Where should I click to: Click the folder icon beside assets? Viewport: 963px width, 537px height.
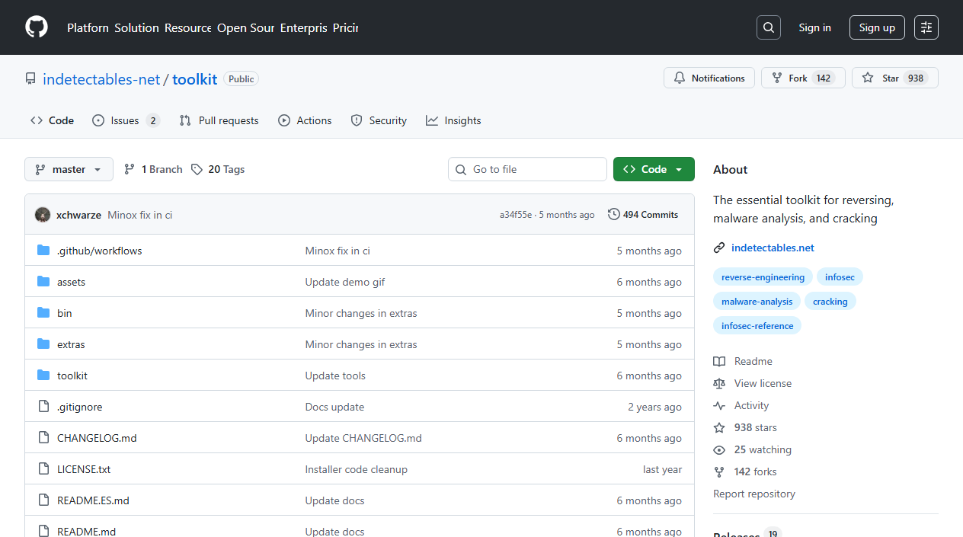click(x=43, y=282)
